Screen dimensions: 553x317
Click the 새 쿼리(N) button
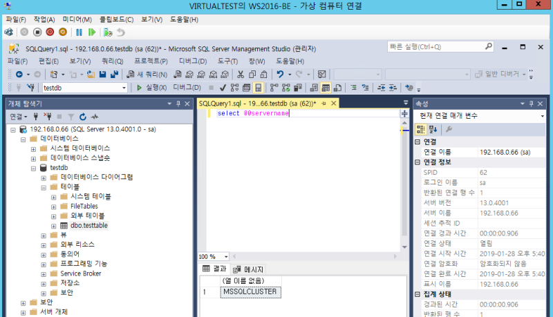(x=147, y=75)
